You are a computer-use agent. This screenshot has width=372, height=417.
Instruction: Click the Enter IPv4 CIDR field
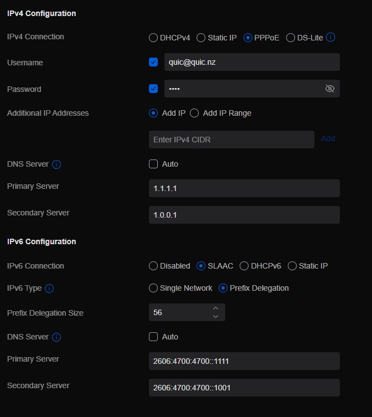231,140
